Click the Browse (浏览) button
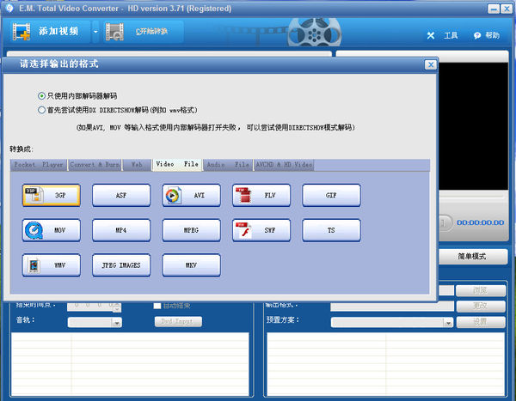Screen dimensions: 516x401 481,290
